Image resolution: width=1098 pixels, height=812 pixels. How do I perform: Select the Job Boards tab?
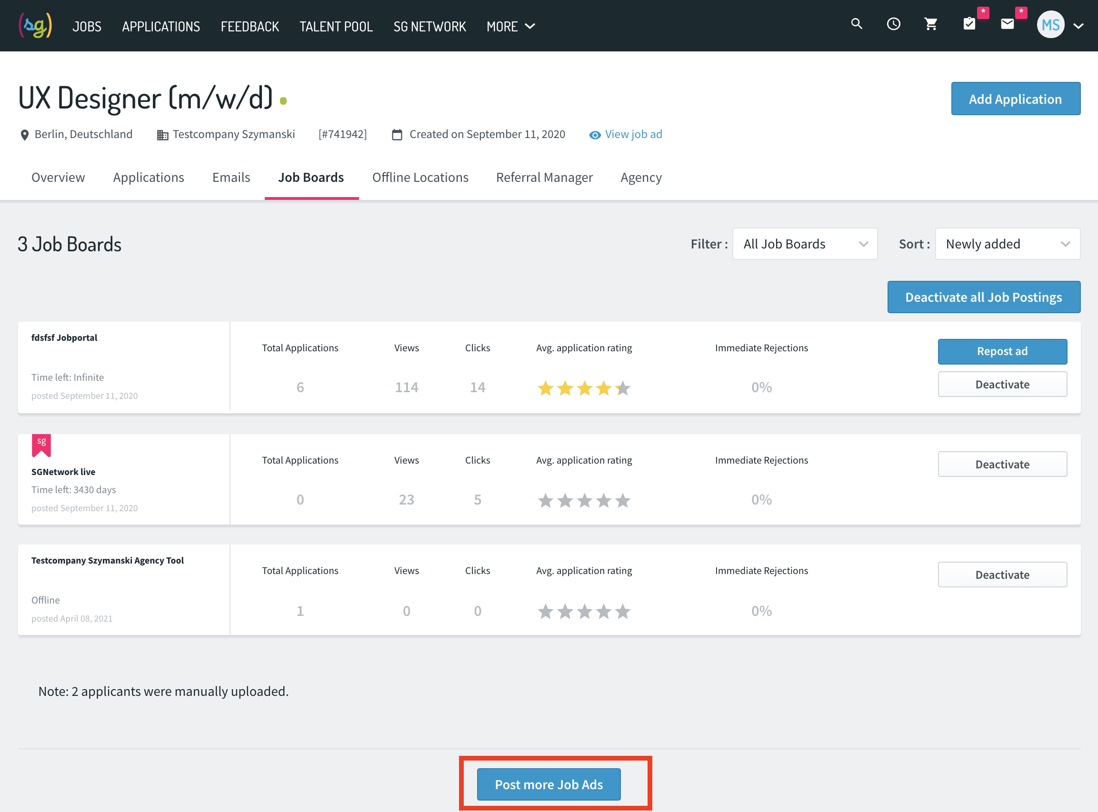click(x=311, y=178)
